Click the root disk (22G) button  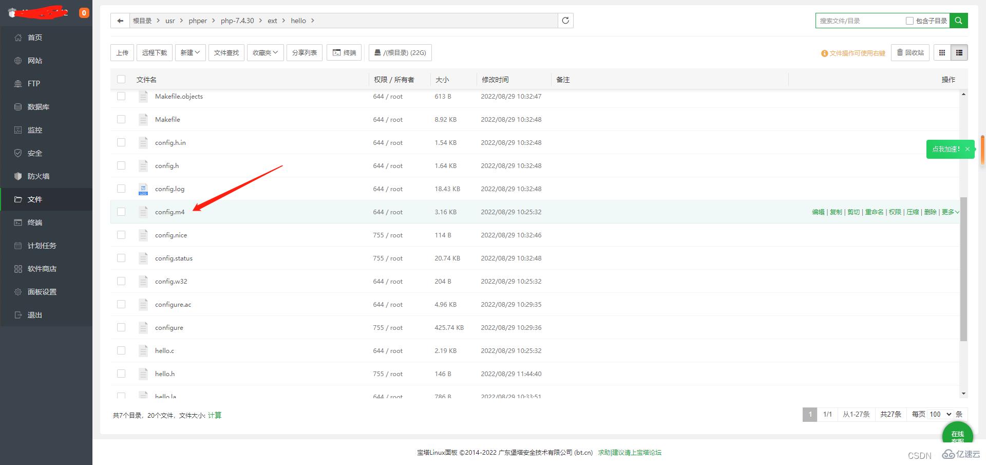[x=400, y=52]
